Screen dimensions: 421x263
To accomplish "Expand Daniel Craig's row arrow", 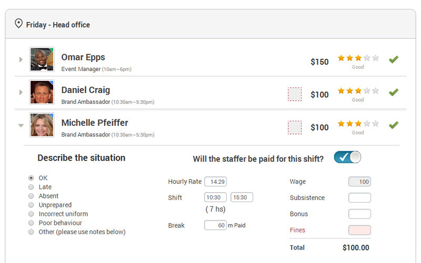I will [x=21, y=92].
